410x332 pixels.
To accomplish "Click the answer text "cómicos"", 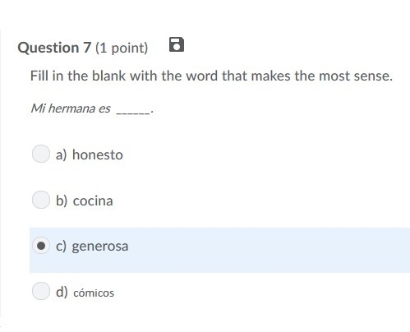I will 94,293.
